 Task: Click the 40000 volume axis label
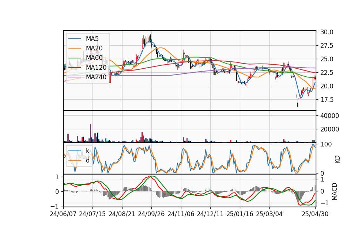pos(329,116)
